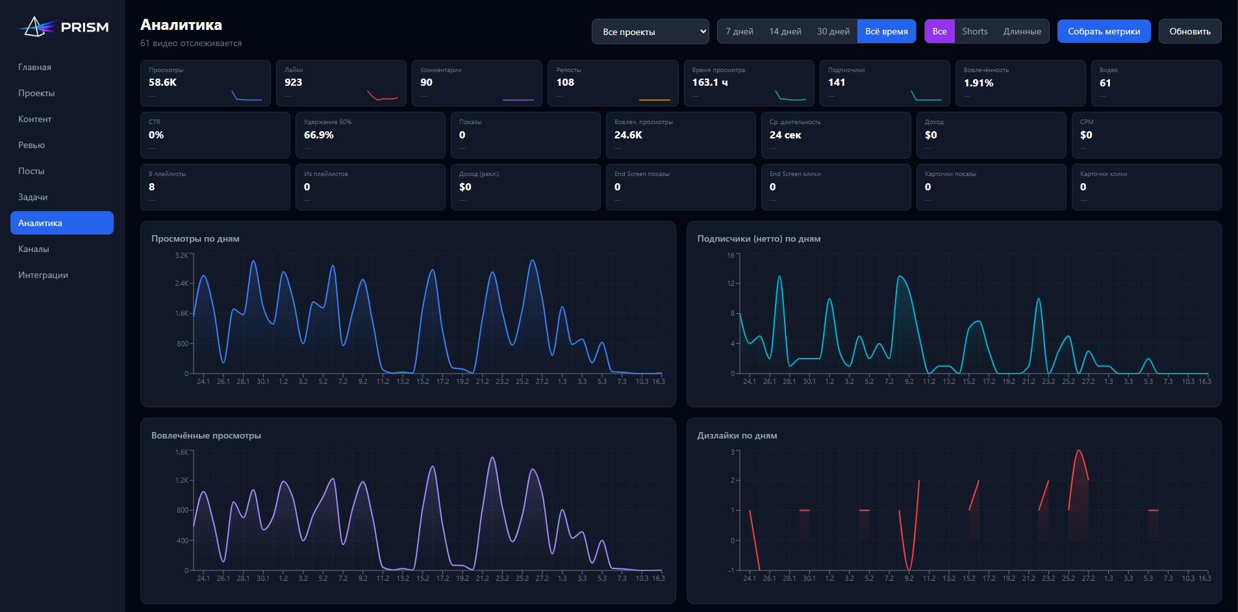Click the В плейлисты metric label
Image resolution: width=1238 pixels, height=612 pixels.
point(168,174)
